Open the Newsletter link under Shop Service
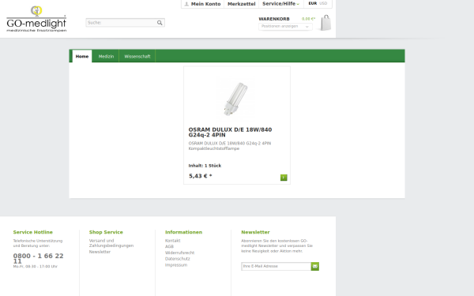This screenshot has height=296, width=474. 100,252
